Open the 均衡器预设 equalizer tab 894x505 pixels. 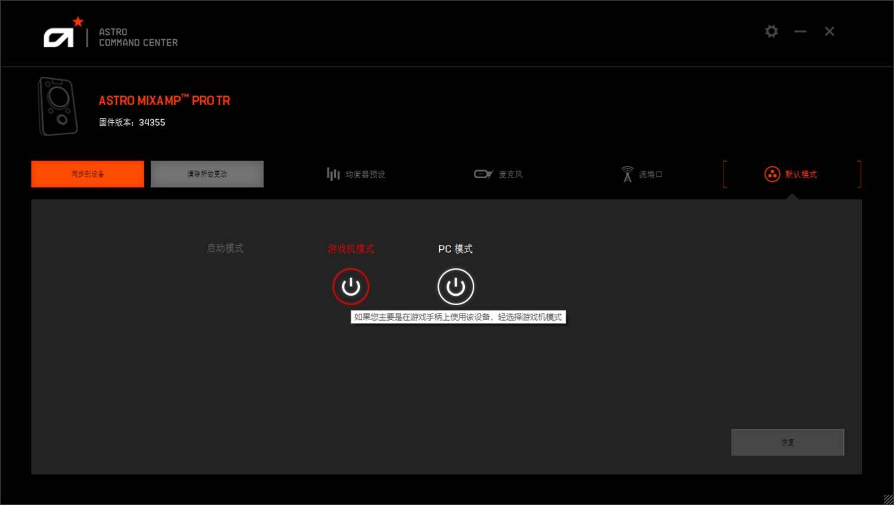(x=356, y=174)
